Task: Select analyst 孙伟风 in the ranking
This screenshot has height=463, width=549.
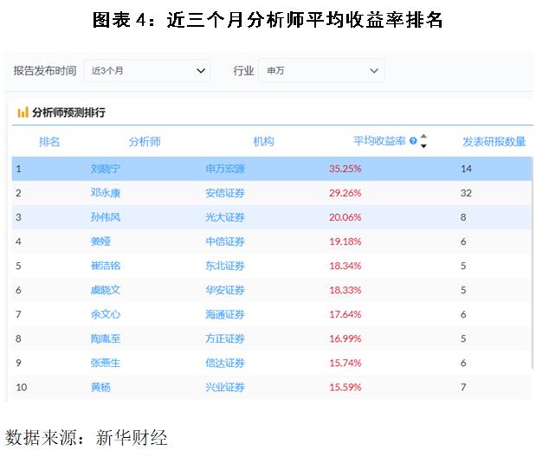Action: pyautogui.click(x=106, y=217)
